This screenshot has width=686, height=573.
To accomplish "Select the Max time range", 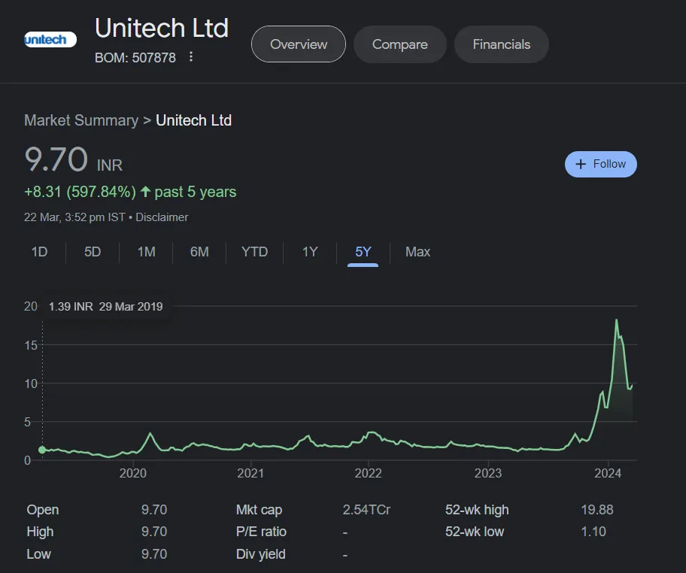I will (x=417, y=252).
